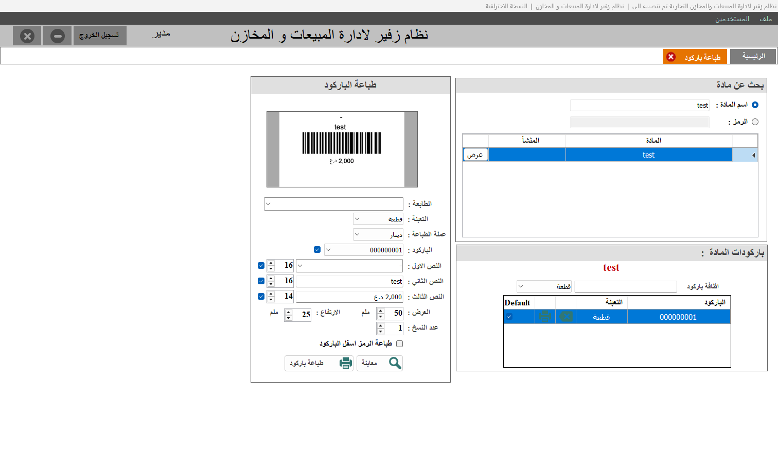Increase النص الثاني font size with up arrow
The image size is (778, 464).
(x=271, y=278)
